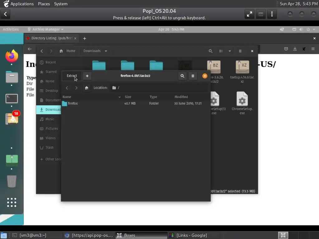Screen dimensions: 319x239
Task: Select Home in Files sidebar
Action: (x=48, y=81)
